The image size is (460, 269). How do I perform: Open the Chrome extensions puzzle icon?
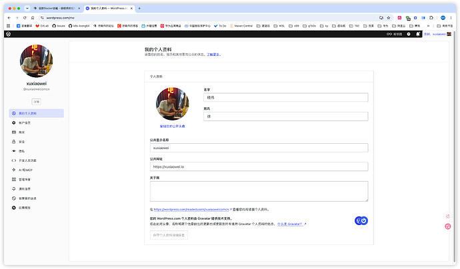pos(431,18)
